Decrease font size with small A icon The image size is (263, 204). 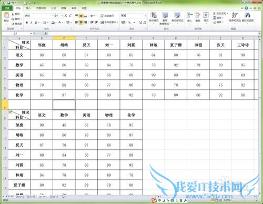[x=70, y=16]
